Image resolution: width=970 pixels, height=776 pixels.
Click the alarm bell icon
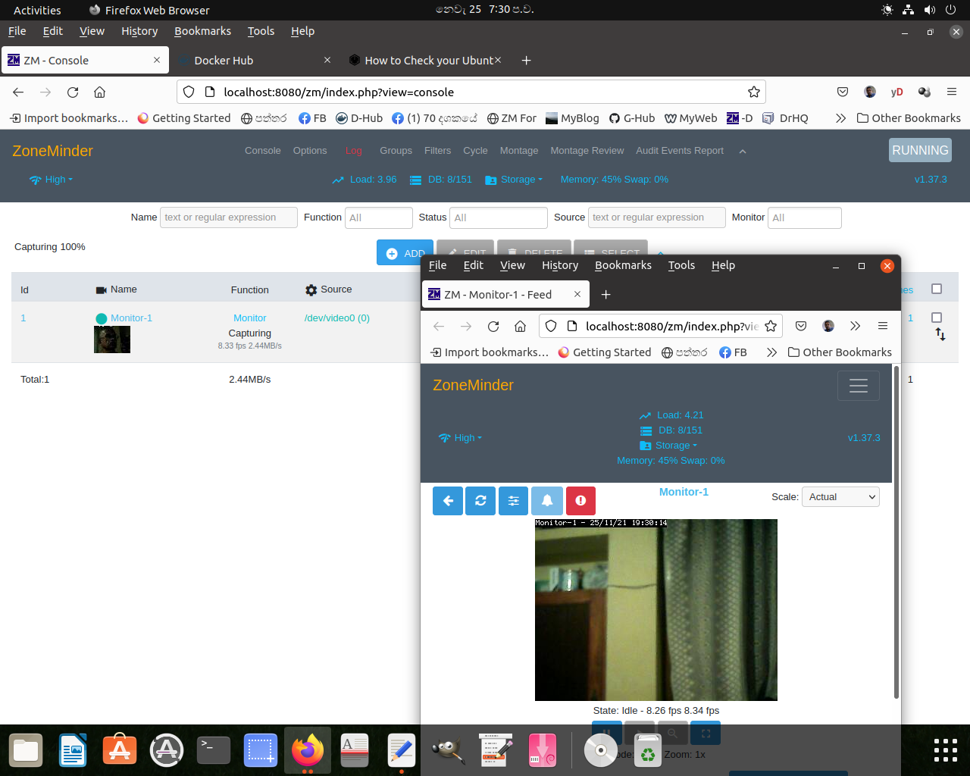click(x=547, y=500)
